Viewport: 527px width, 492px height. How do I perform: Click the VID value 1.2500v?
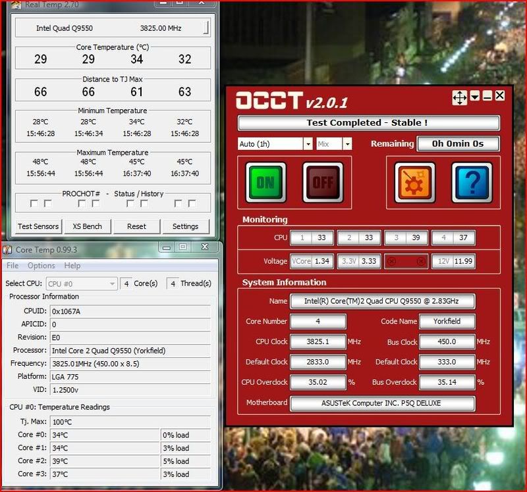[x=130, y=390]
